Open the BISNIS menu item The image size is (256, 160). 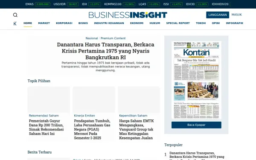point(83,23)
